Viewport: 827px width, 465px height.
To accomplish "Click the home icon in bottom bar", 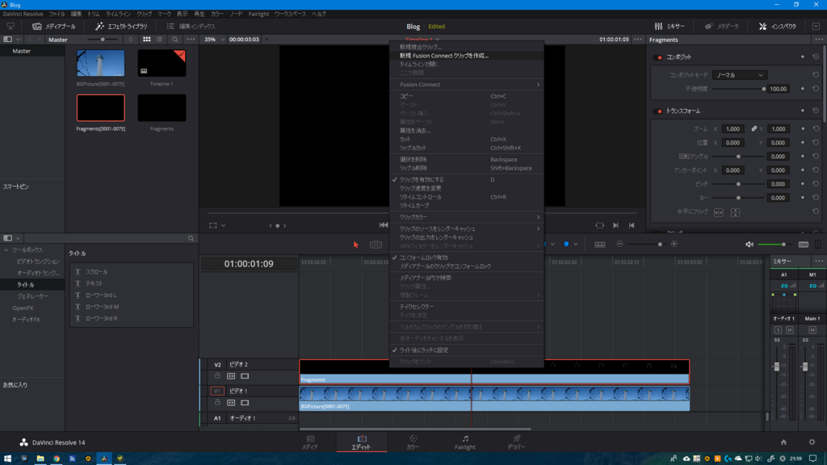I will coord(783,442).
